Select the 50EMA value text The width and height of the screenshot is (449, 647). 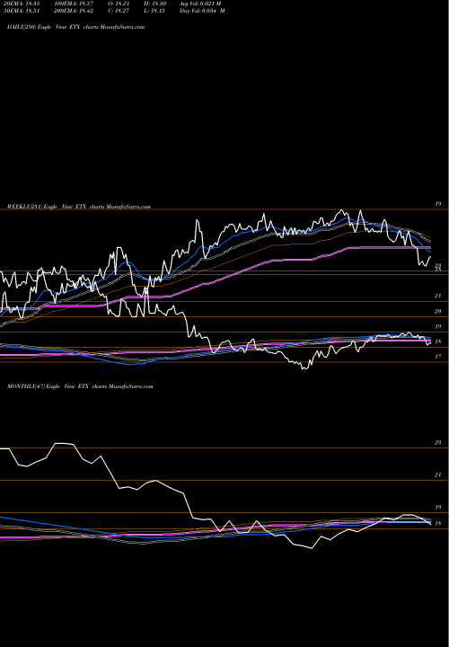[21, 11]
